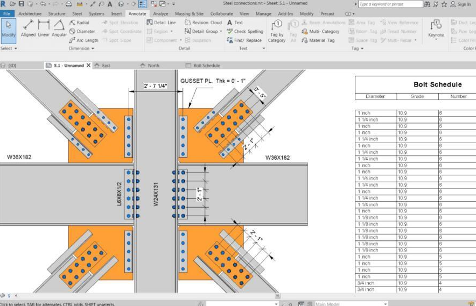The width and height of the screenshot is (476, 306).
Task: Click the Save icon in quick access toolbar
Action: (x=21, y=4)
